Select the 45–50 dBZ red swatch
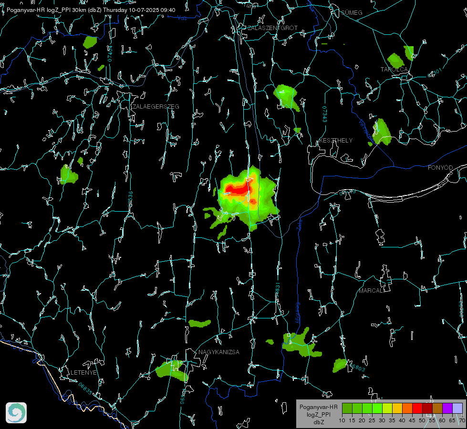The height and width of the screenshot is (429, 467). (417, 408)
